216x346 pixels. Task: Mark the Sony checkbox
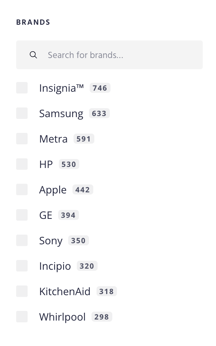pos(22,240)
